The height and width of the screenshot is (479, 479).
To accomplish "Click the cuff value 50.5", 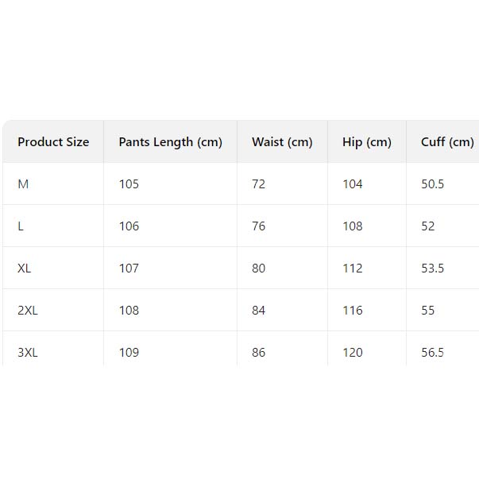I will tap(432, 184).
